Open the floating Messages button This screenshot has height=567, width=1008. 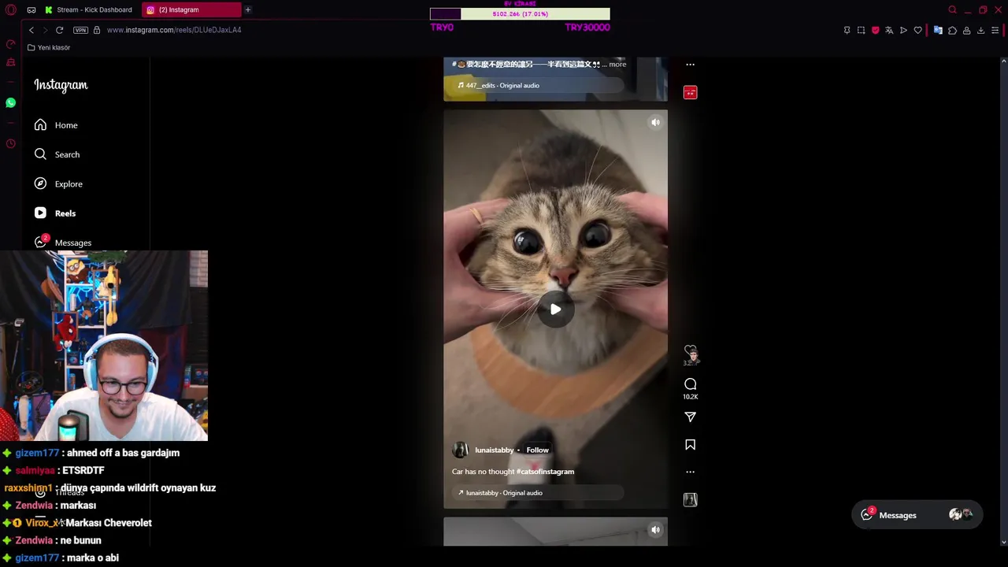(917, 515)
